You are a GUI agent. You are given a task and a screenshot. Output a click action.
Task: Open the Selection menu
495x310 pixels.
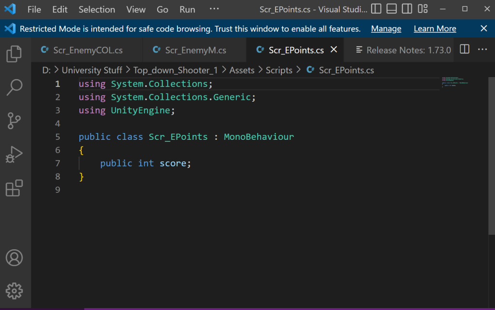97,10
